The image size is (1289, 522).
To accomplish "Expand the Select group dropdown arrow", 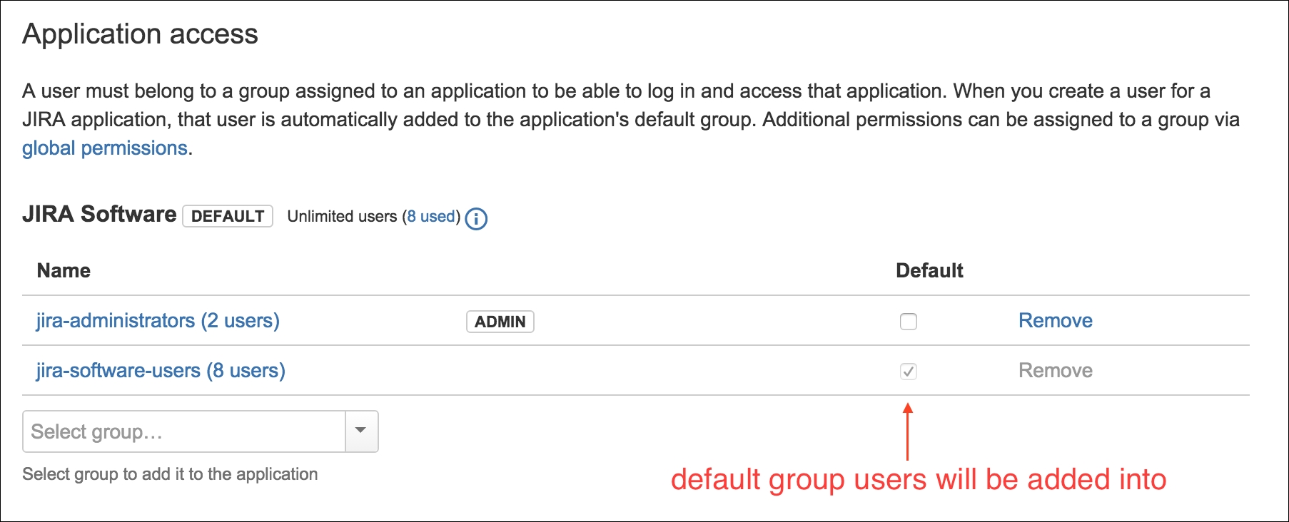I will point(361,431).
